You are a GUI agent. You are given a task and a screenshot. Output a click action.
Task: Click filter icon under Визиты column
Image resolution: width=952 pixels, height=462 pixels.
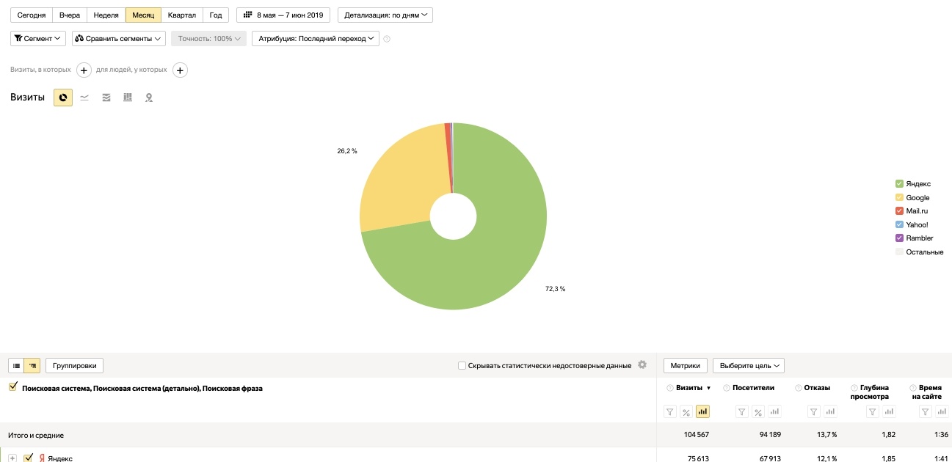click(x=670, y=412)
